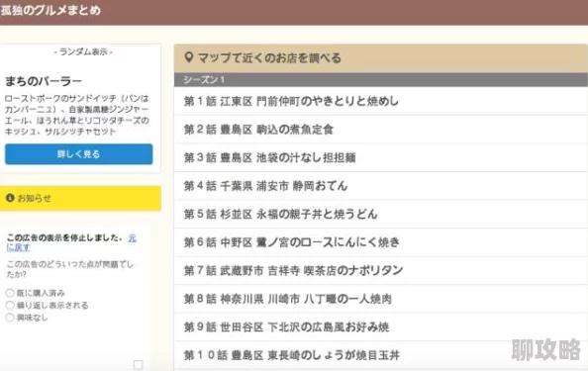This screenshot has width=588, height=371.
Task: Click the この広告のどういった点が問題でしたか question
Action: [x=69, y=269]
